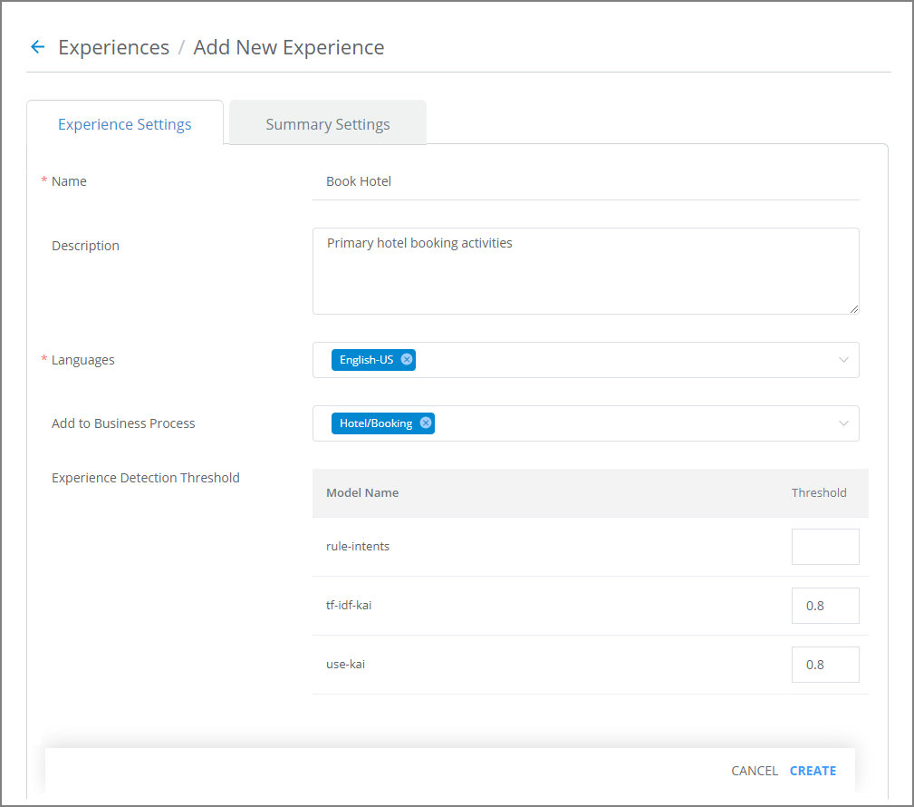Click the Languages field label
Image resolution: width=914 pixels, height=807 pixels.
[82, 360]
